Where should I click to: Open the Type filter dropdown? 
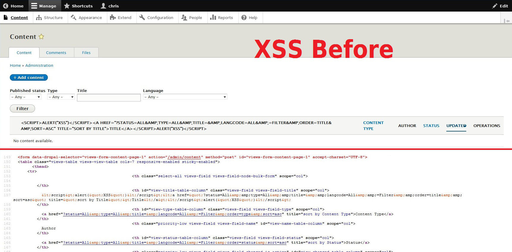coord(61,97)
